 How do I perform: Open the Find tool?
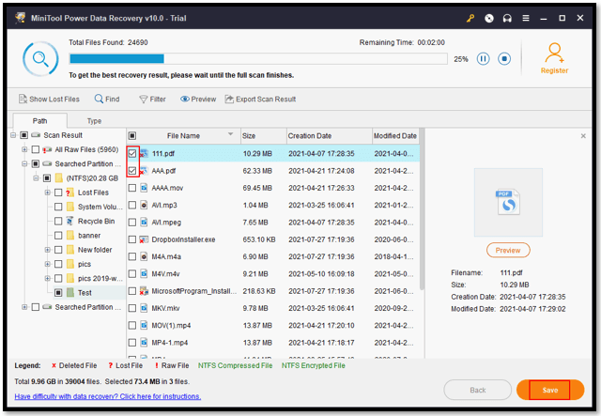click(107, 99)
